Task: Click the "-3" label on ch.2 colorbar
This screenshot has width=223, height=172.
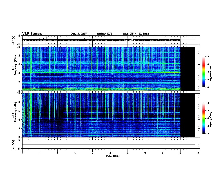Action: (208, 103)
